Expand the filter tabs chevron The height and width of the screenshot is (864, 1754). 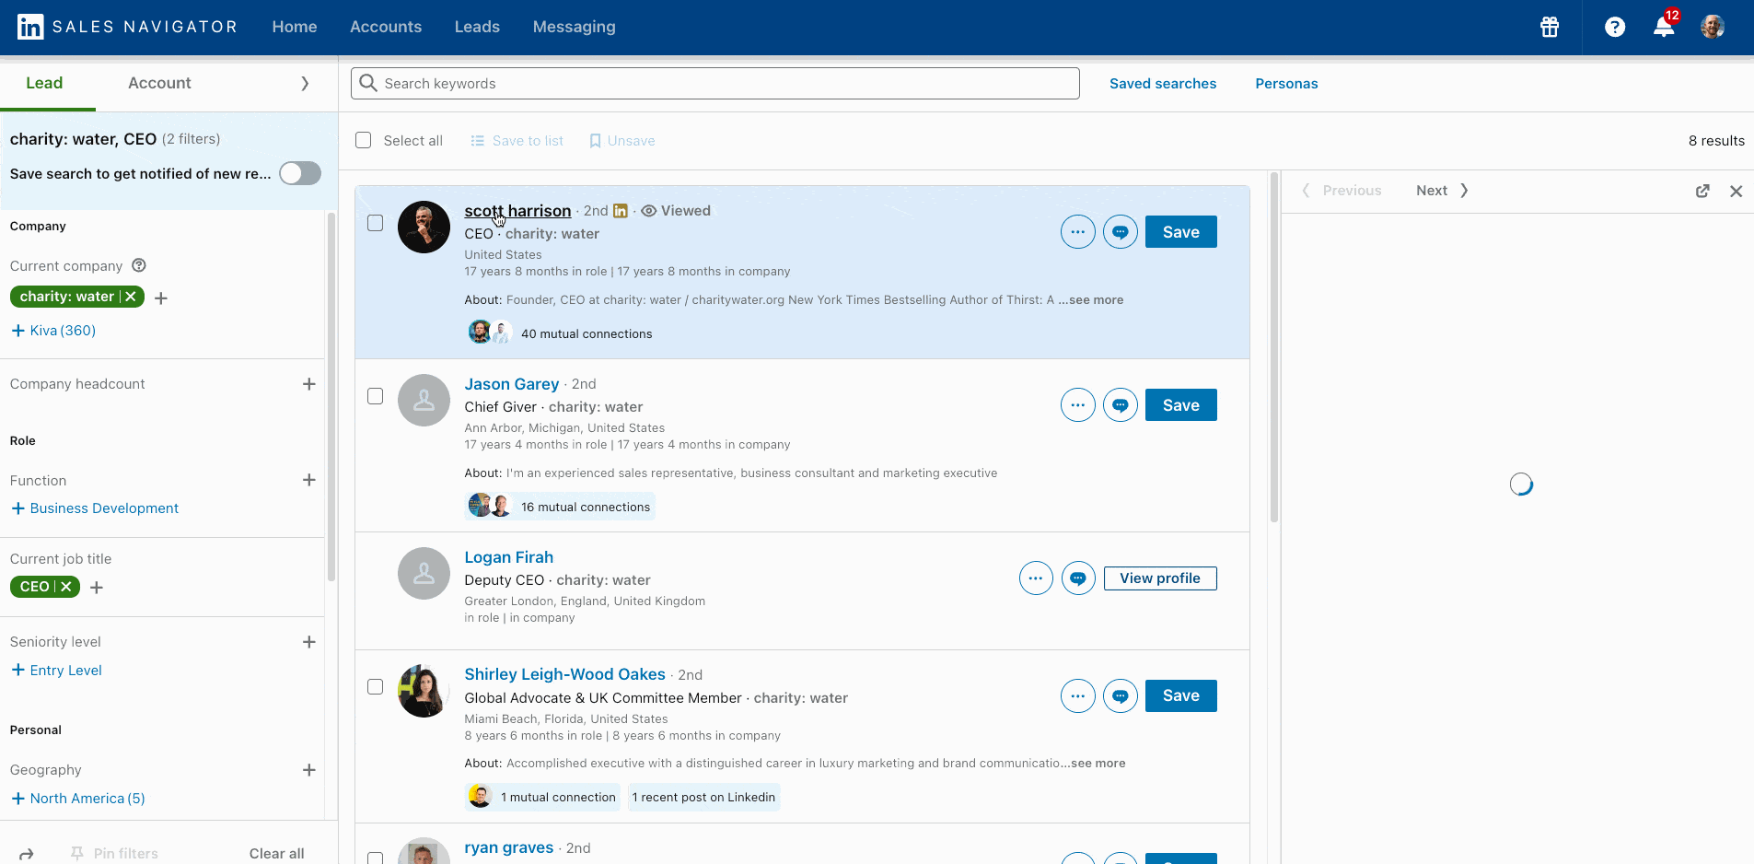[305, 83]
